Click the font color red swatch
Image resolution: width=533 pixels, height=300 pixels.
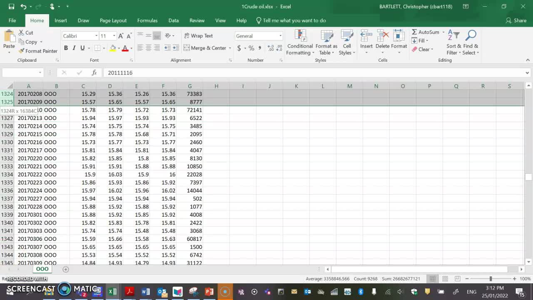(x=125, y=48)
